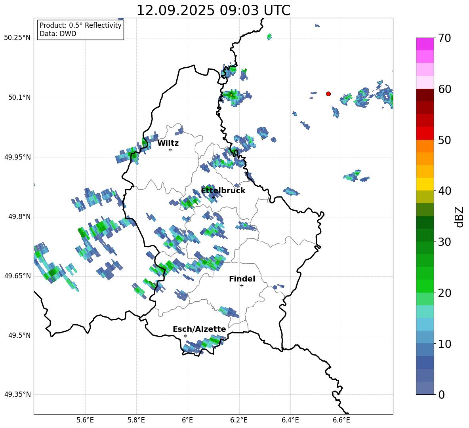Click the plot title 12.09.2025 09:03 UTC
Image resolution: width=469 pixels, height=428 pixels.
tap(213, 10)
